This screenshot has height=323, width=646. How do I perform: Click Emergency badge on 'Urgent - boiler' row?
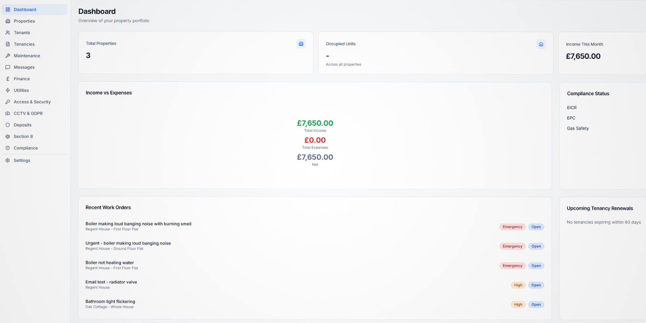coord(512,246)
